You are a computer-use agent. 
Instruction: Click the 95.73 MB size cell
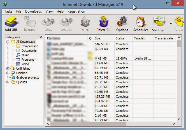click(x=101, y=120)
